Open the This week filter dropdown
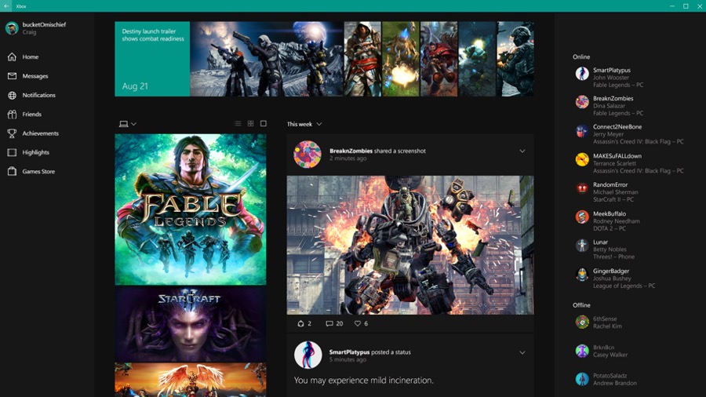The height and width of the screenshot is (397, 706). coord(304,124)
